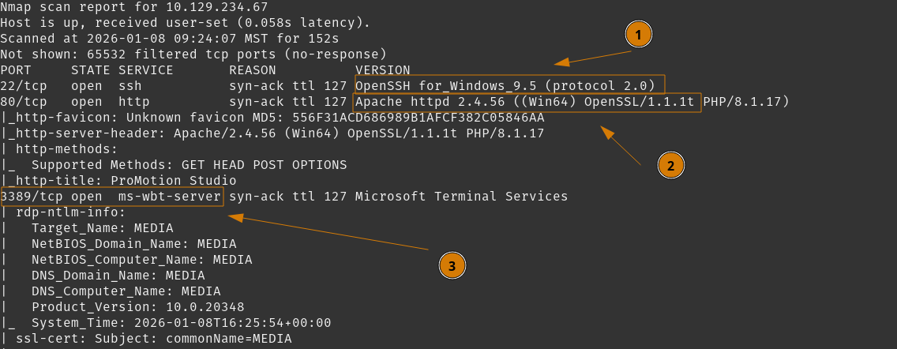Click the VERSION column header
This screenshot has width=897, height=349.
pos(383,69)
